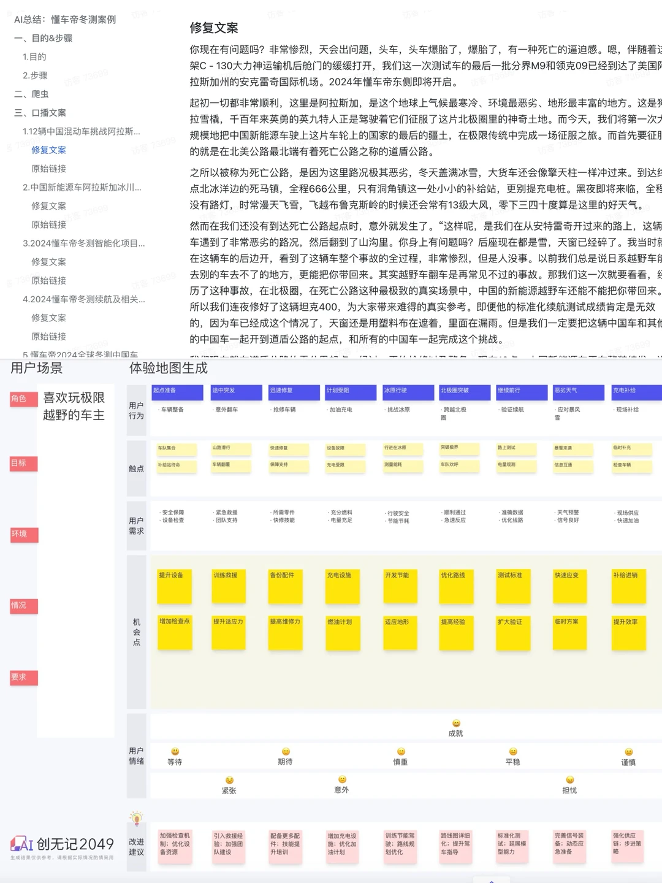
Task: Click the red 目标 label
Action: (x=23, y=464)
